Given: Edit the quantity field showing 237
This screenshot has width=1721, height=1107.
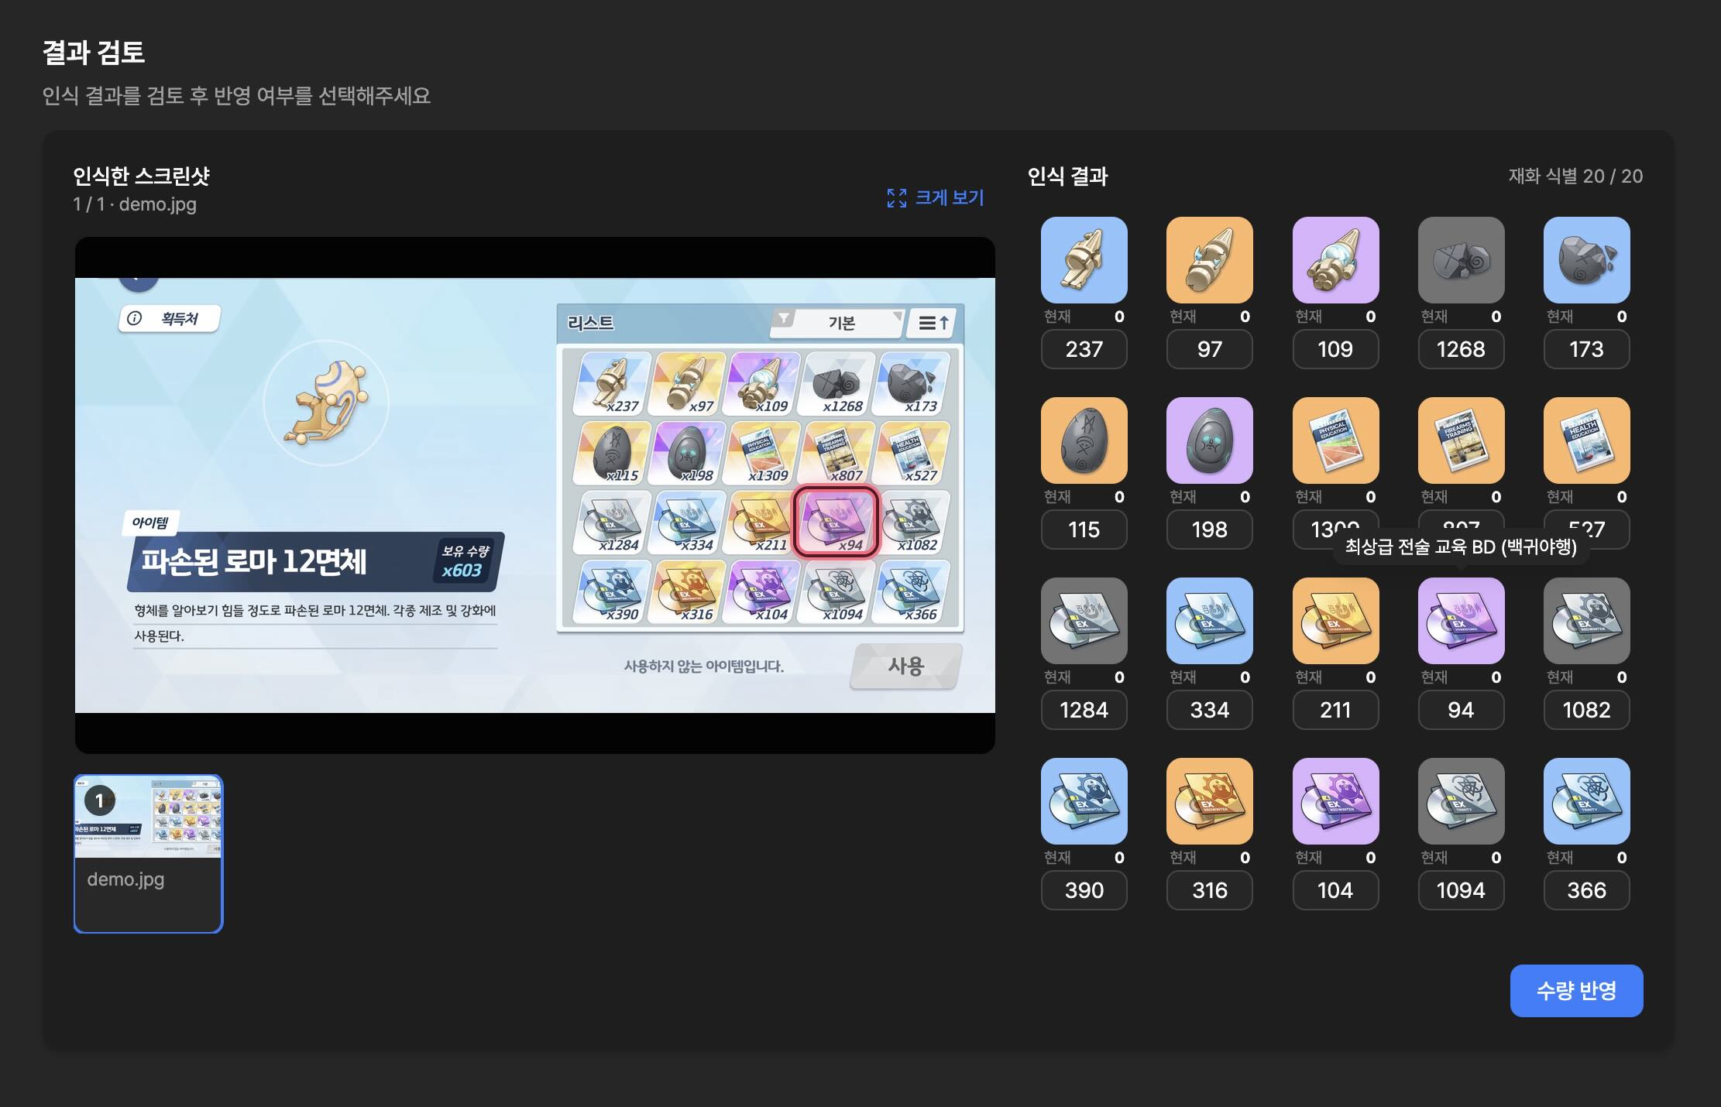Looking at the screenshot, I should (x=1084, y=349).
